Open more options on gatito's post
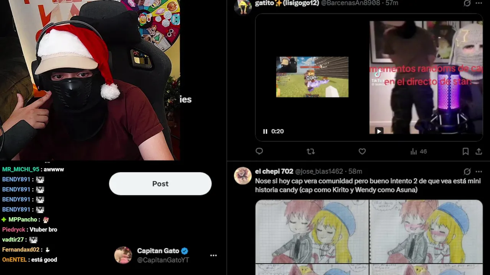Screen dimensions: 490x275 [x=479, y=3]
